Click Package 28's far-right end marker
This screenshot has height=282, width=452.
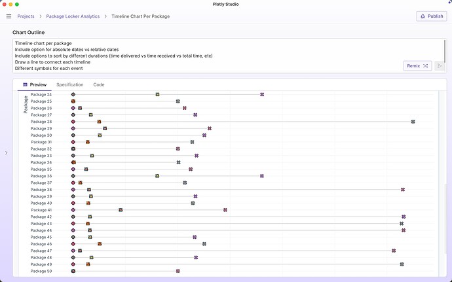click(413, 122)
